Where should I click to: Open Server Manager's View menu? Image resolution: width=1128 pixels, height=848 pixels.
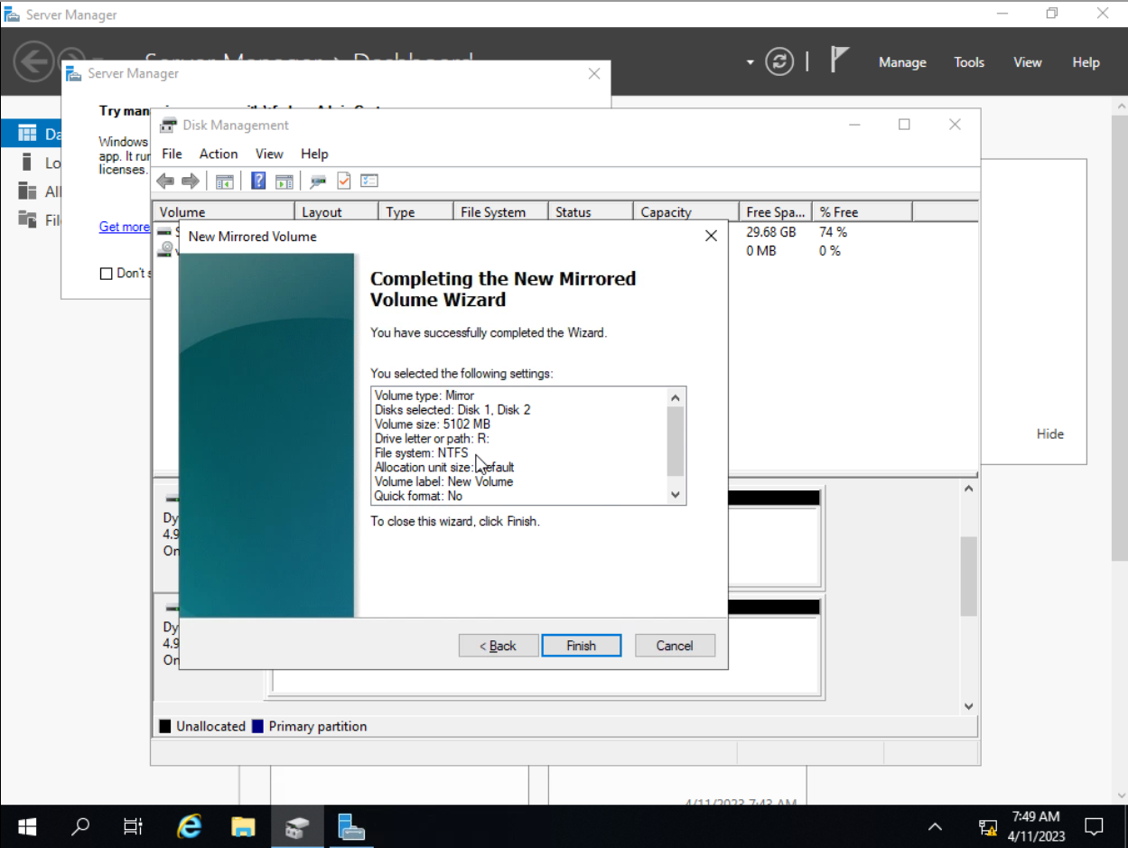tap(1028, 62)
